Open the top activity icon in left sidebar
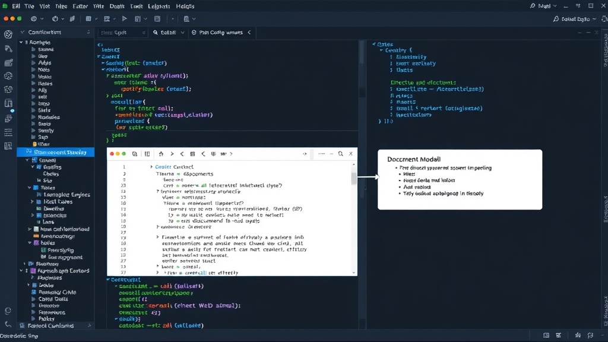The width and height of the screenshot is (608, 342). (x=8, y=34)
